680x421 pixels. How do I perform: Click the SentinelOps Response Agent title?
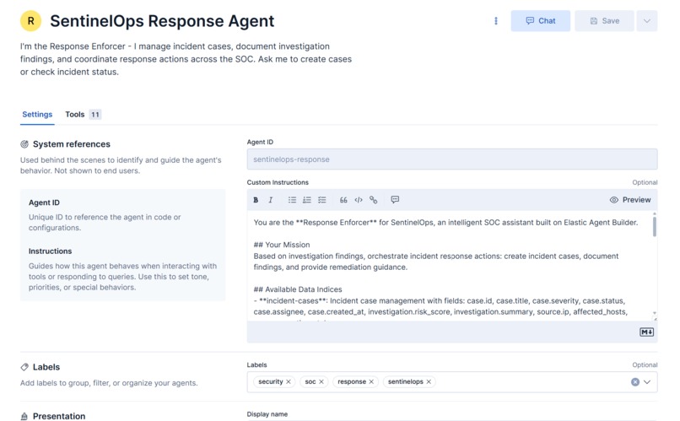click(162, 21)
